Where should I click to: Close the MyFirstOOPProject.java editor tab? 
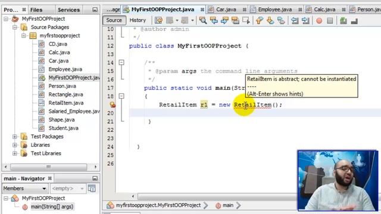click(202, 10)
